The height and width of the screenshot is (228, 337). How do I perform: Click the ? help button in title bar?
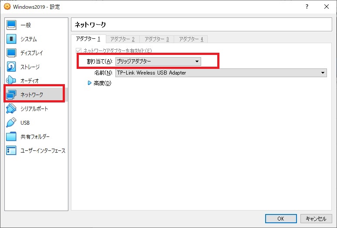pos(307,7)
